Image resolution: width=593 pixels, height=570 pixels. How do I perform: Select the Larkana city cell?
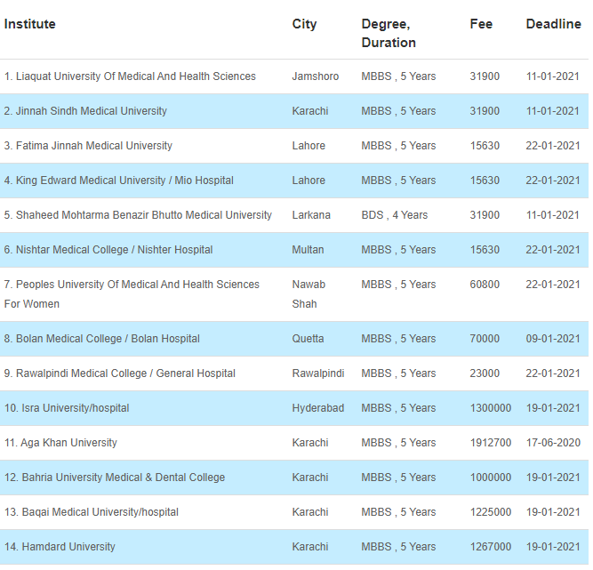tap(311, 215)
